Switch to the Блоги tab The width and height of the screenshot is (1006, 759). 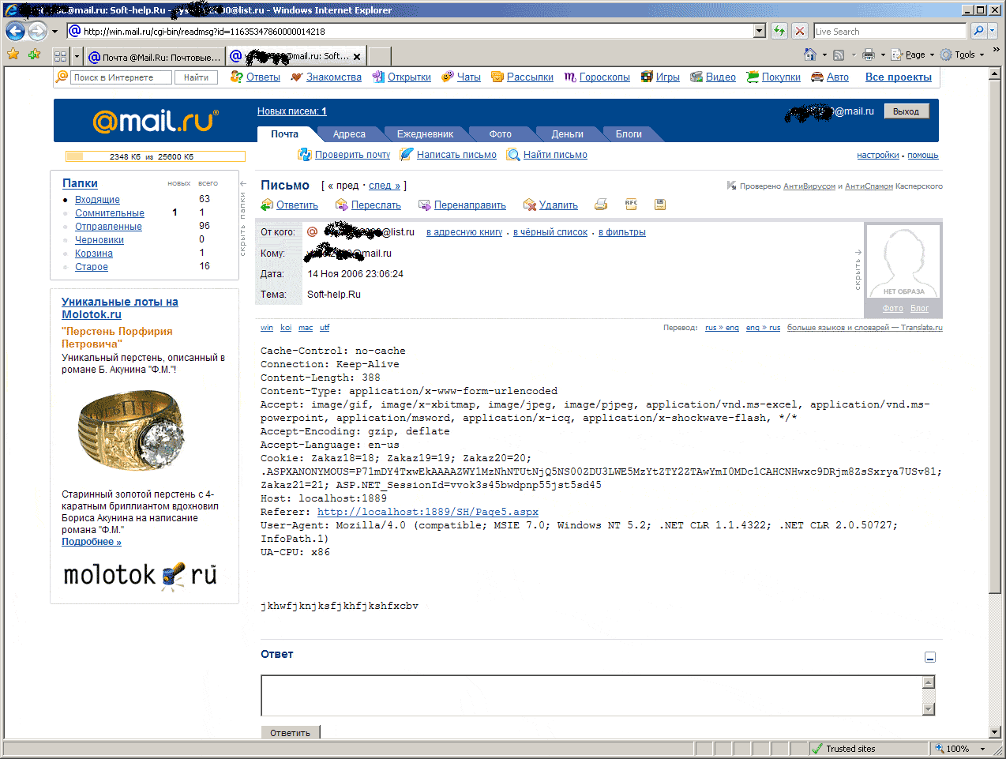[x=629, y=134]
